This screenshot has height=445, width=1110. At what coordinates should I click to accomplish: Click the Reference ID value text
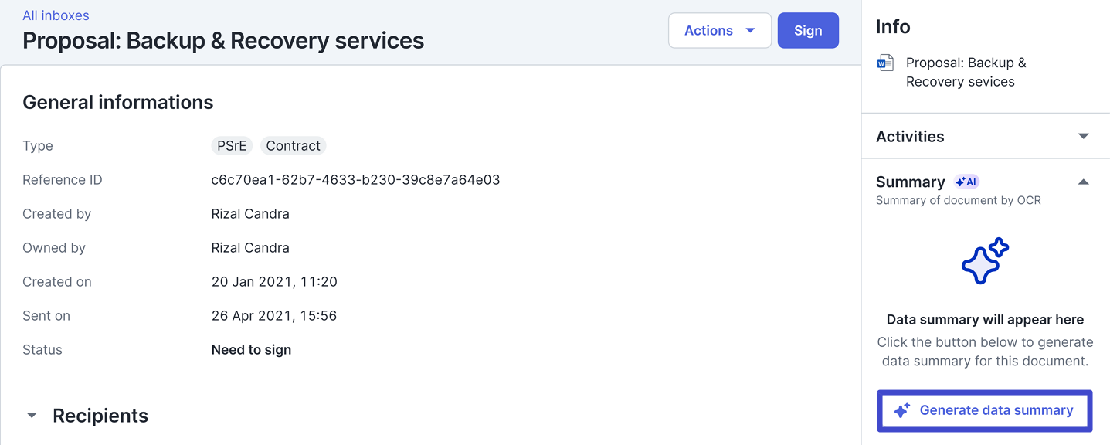tap(355, 180)
